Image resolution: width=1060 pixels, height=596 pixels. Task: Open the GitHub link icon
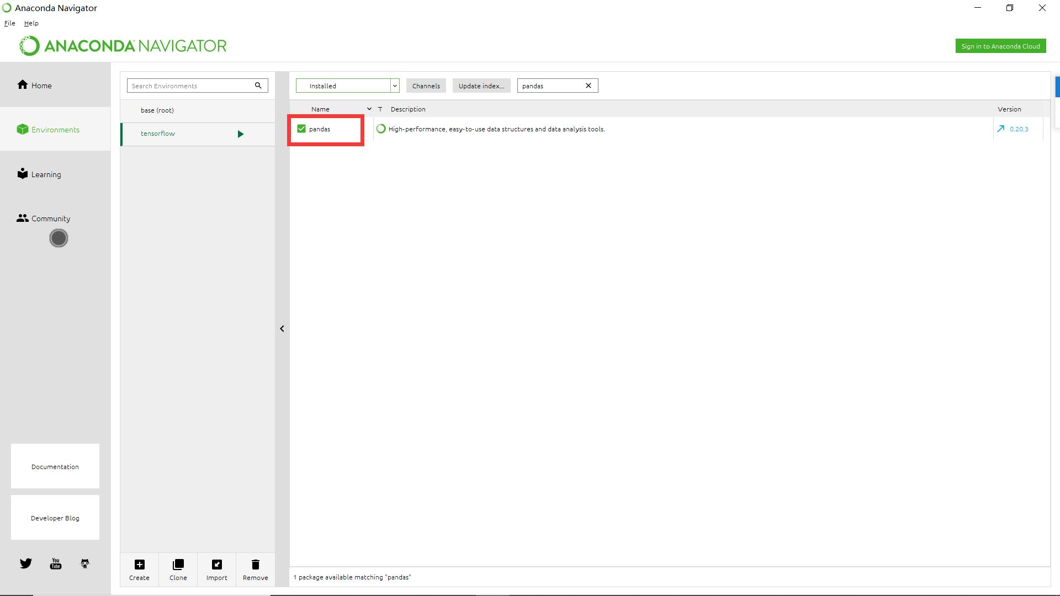coord(85,563)
